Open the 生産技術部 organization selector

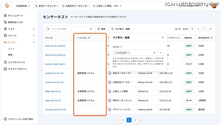[x=23, y=6]
